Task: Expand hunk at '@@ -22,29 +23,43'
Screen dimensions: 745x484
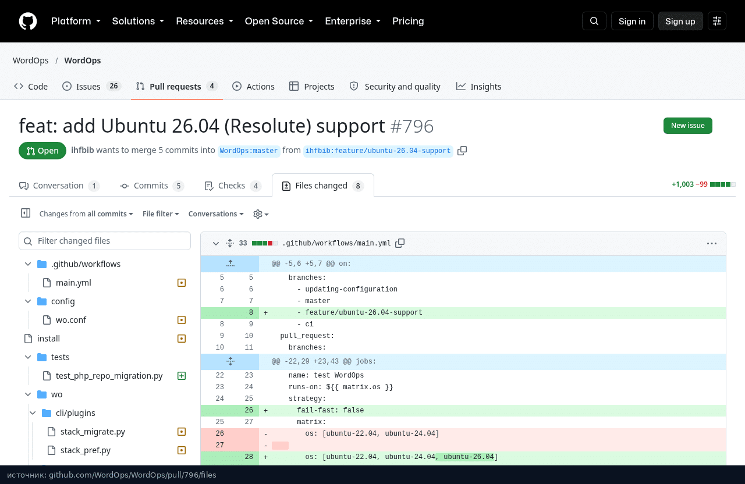Action: tap(230, 362)
